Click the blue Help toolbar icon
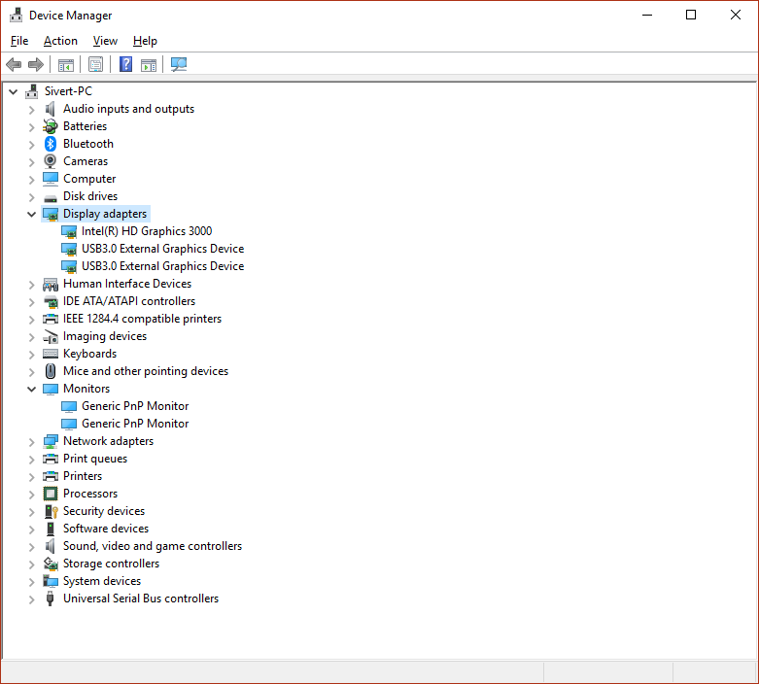The image size is (759, 684). coord(125,64)
